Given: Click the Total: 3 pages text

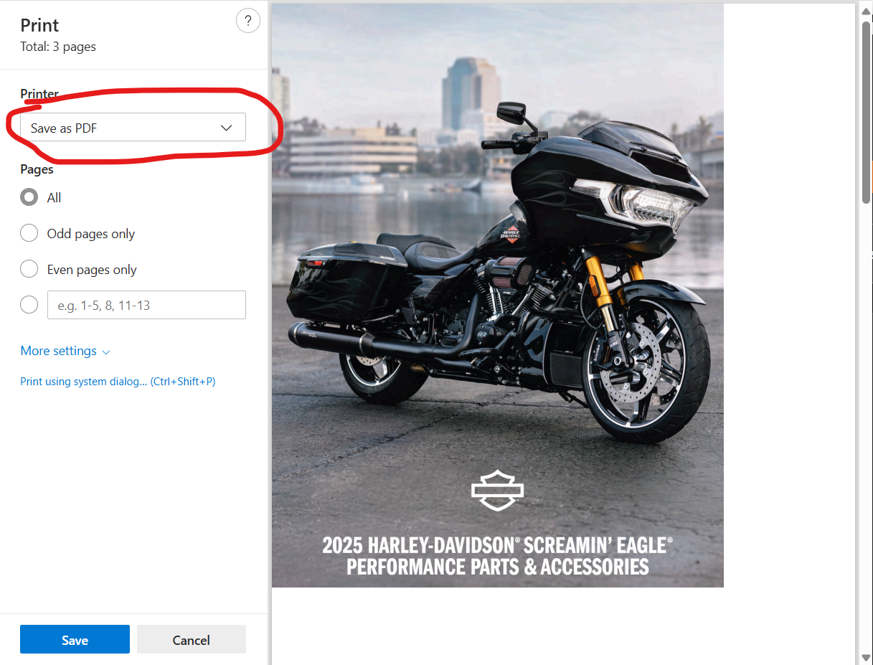Looking at the screenshot, I should [x=58, y=47].
